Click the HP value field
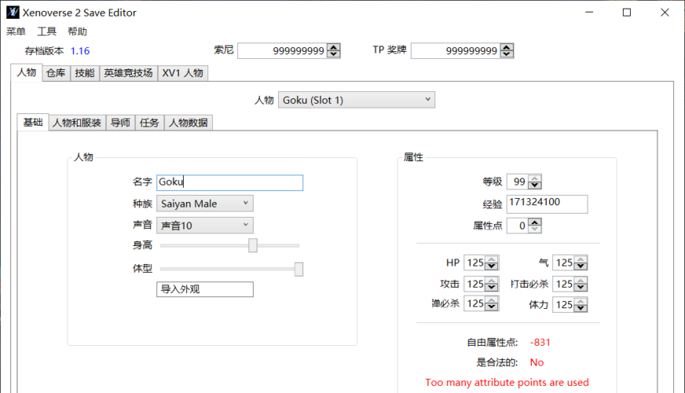 click(475, 263)
